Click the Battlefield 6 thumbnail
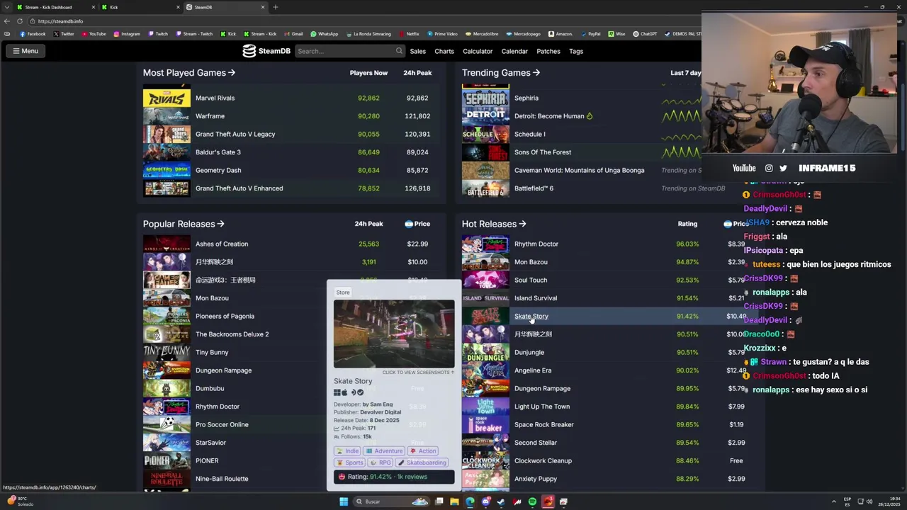Image resolution: width=907 pixels, height=510 pixels. point(485,188)
